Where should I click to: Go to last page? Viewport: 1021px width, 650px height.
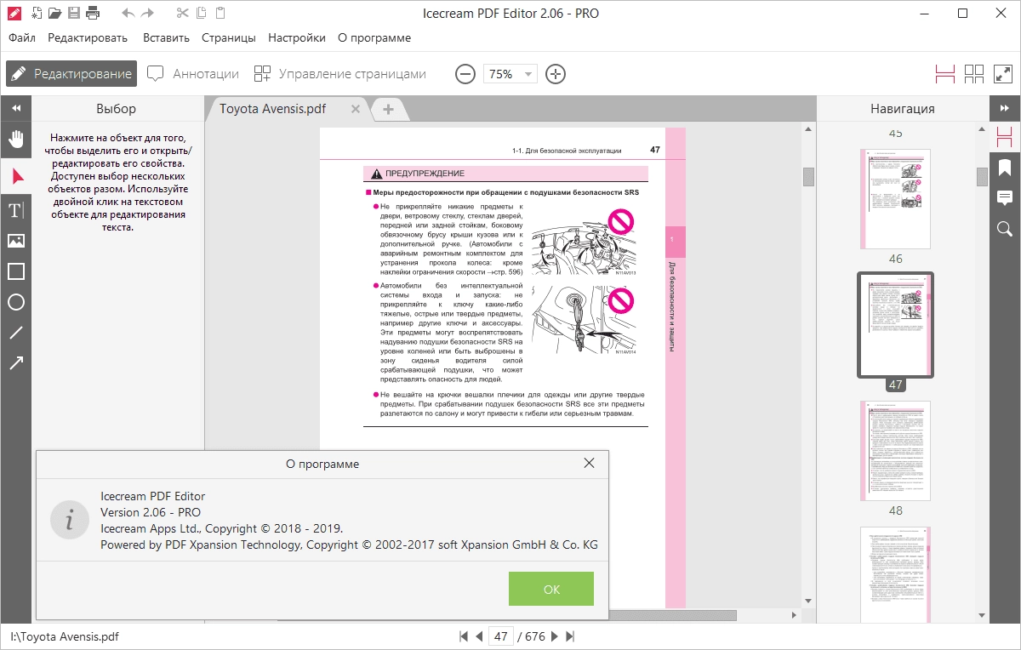click(x=570, y=636)
